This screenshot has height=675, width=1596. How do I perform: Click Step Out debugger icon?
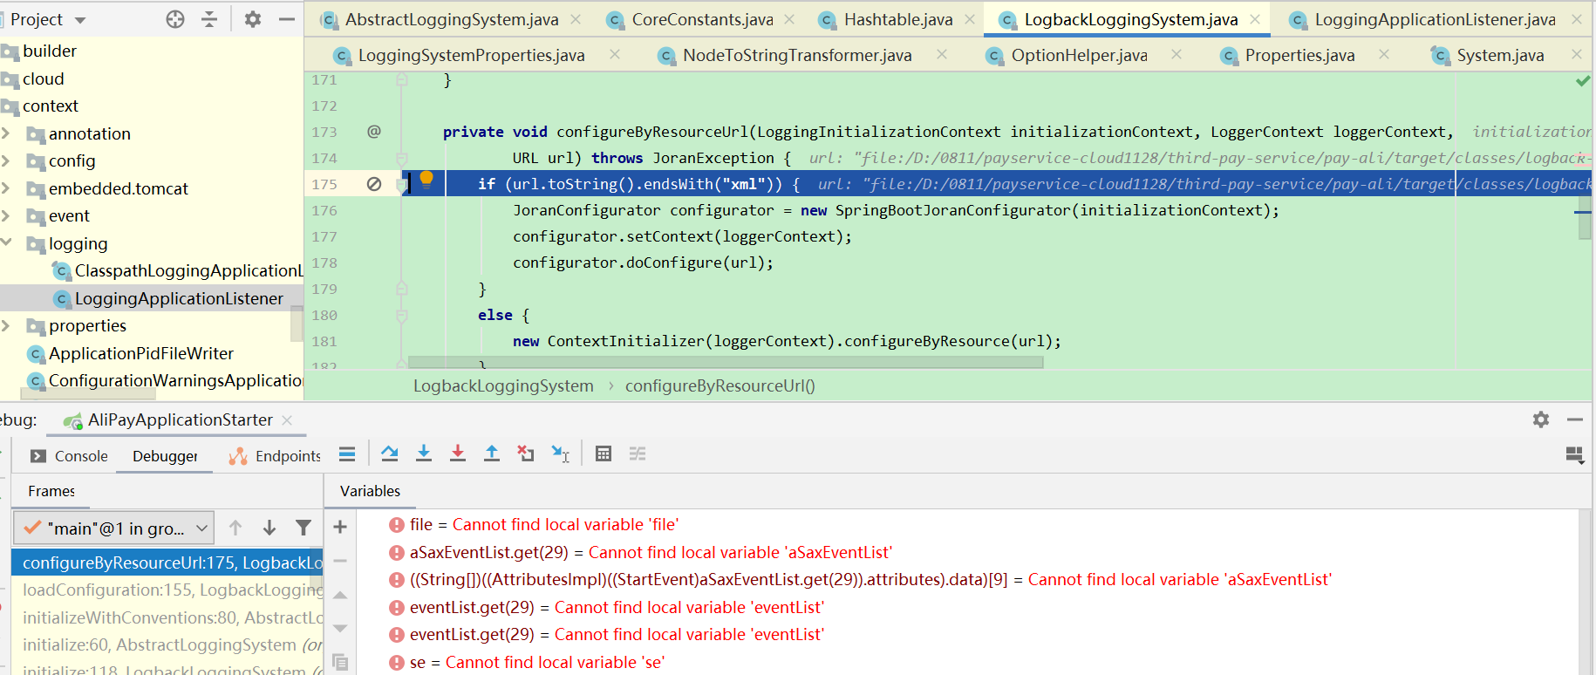pyautogui.click(x=492, y=453)
